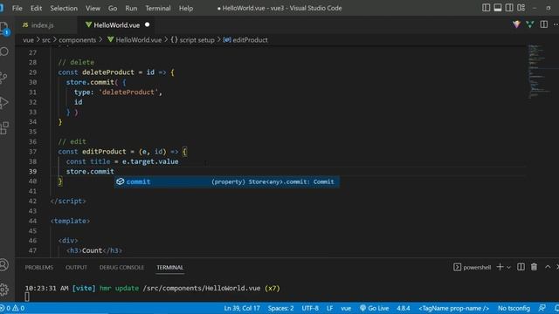
Task: Click the components breadcrumb segment
Action: pos(78,40)
